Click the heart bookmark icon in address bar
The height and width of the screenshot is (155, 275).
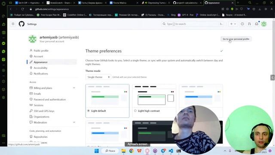coord(241,9)
